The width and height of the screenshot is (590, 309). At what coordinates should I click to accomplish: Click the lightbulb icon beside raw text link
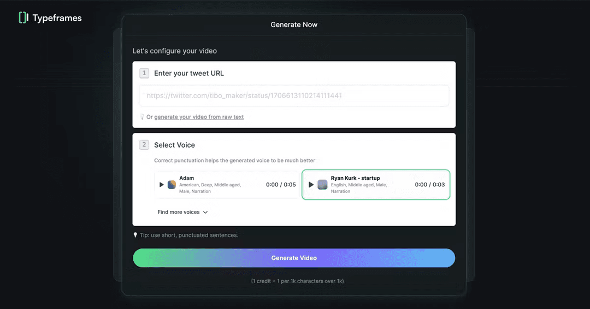tap(142, 117)
